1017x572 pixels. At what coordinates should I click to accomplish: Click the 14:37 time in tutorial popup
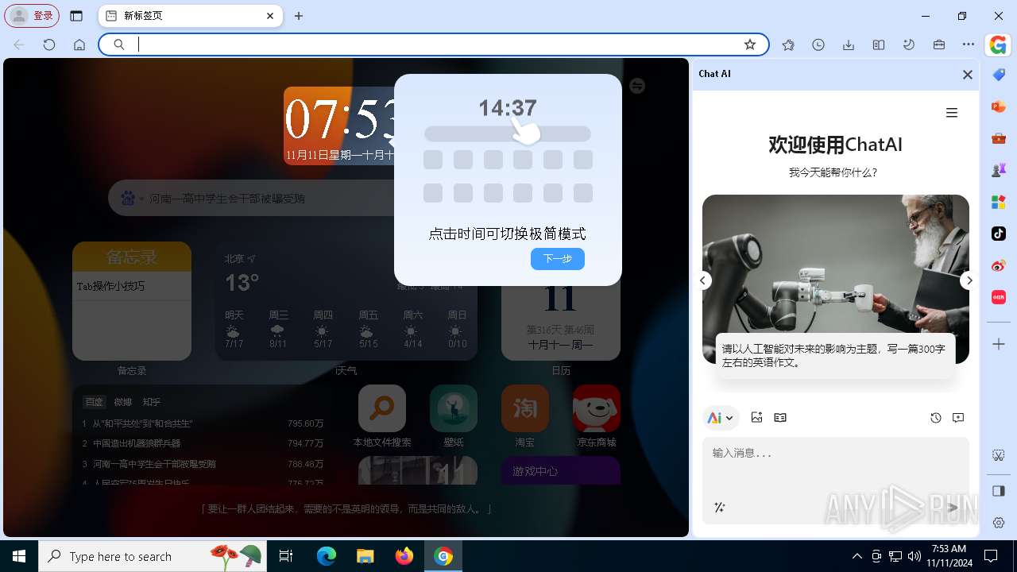[x=508, y=108]
